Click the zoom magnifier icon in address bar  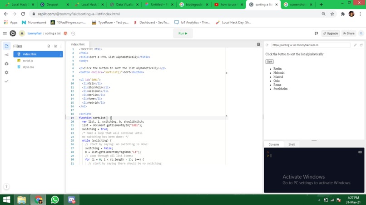point(323,14)
